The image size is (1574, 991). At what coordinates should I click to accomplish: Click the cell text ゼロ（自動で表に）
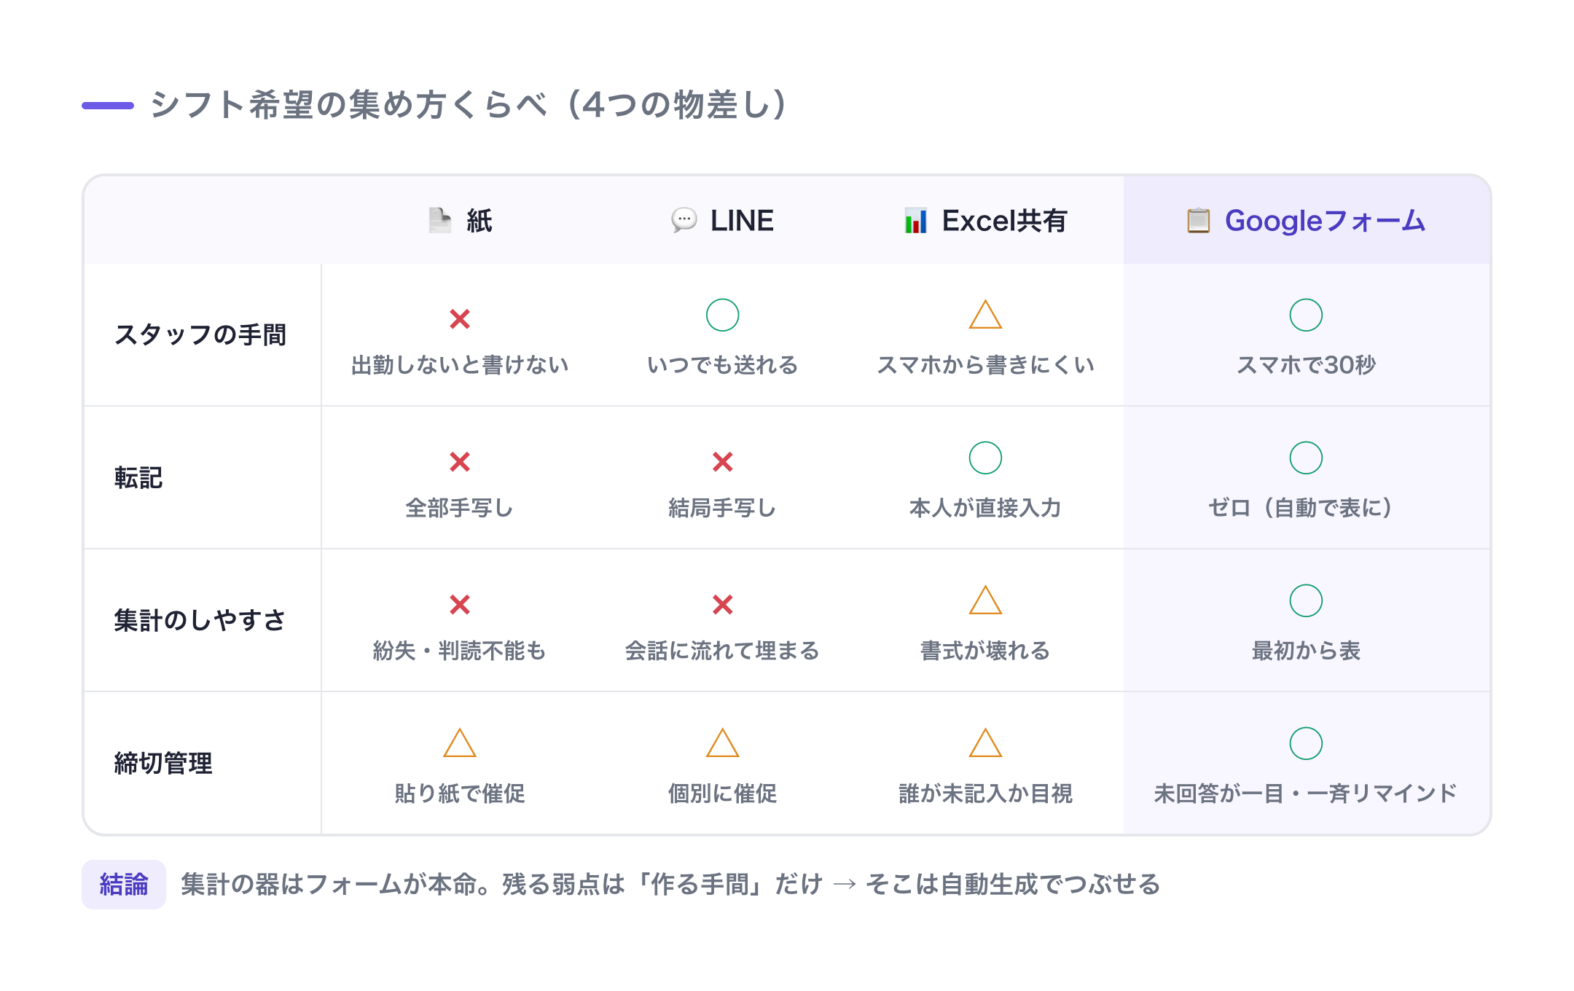point(1301,508)
